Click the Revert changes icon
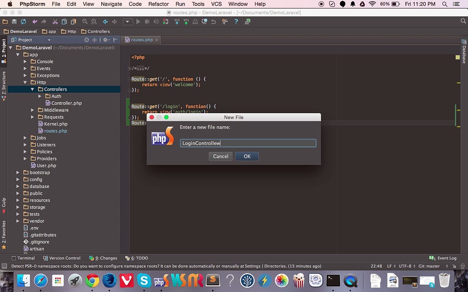Screen dimensions: 468x292 213,21
